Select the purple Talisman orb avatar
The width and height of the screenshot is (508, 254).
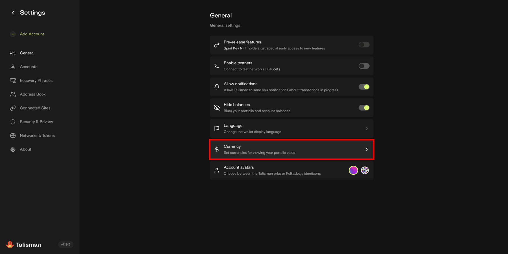click(x=353, y=170)
